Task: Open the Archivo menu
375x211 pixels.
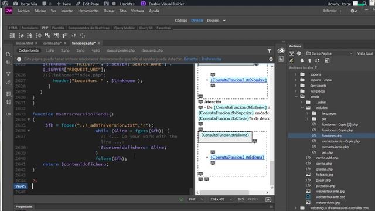Action: (x=23, y=11)
